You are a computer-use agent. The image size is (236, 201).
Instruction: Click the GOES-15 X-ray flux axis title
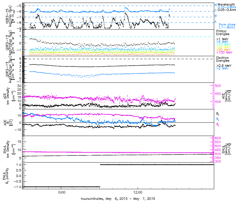(10, 16)
